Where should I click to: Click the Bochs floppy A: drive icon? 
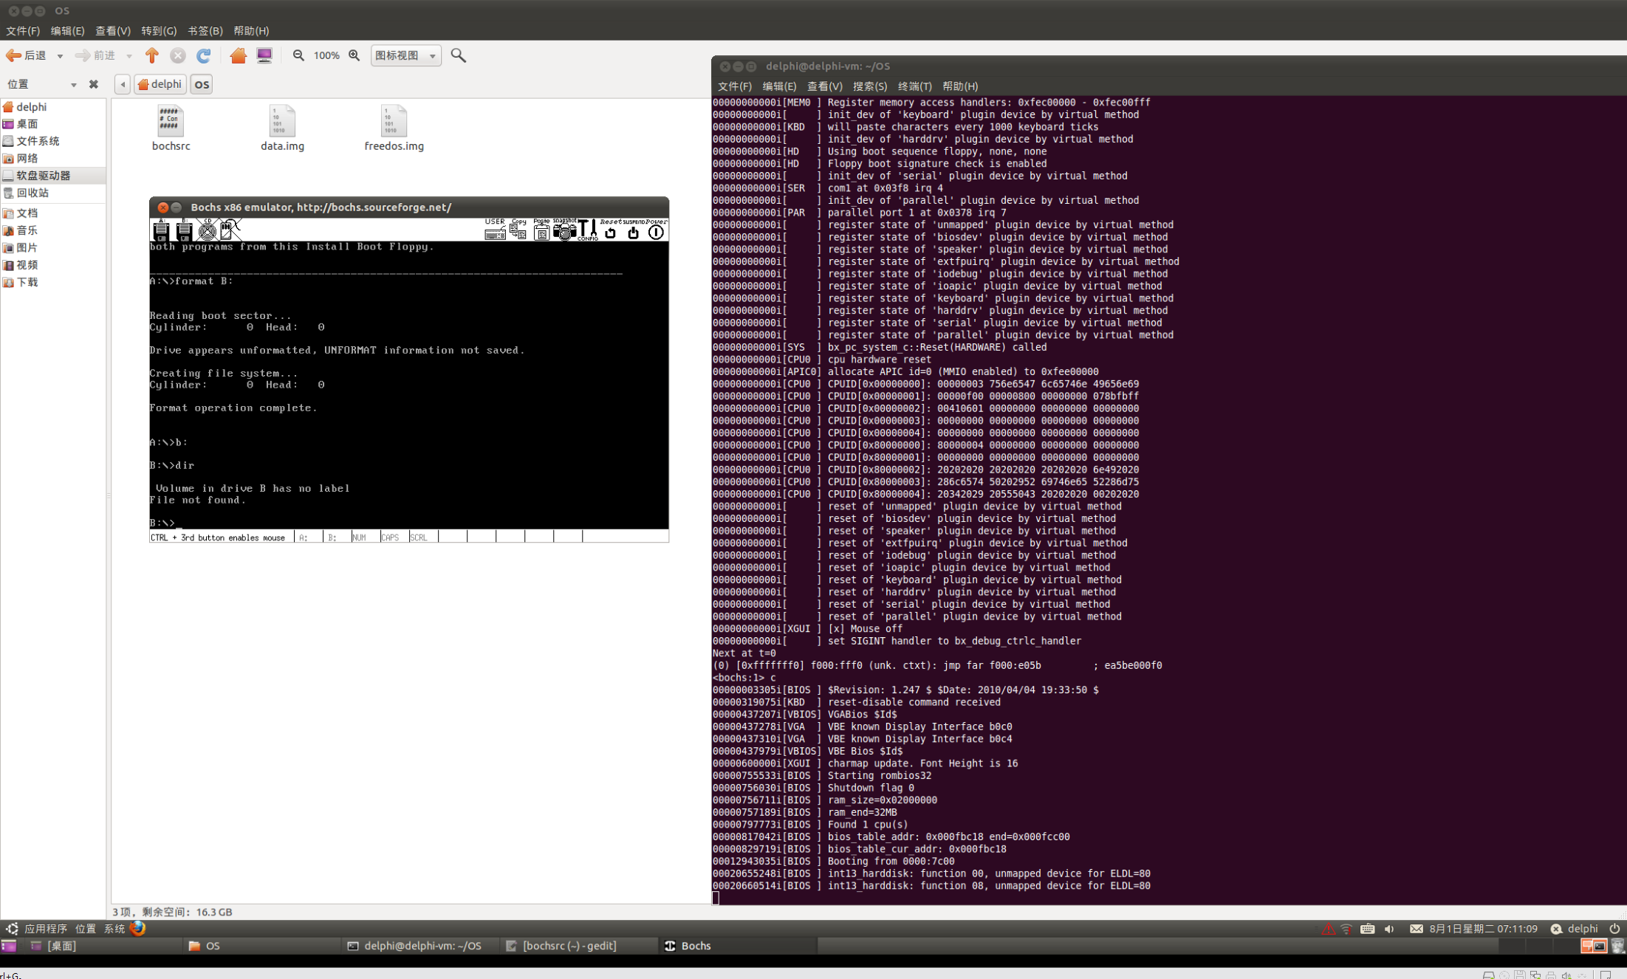161,231
